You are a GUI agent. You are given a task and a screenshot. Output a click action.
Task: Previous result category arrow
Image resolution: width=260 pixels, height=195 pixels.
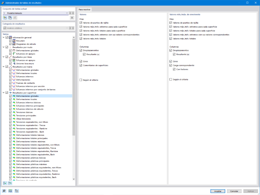pyautogui.click(x=70, y=28)
